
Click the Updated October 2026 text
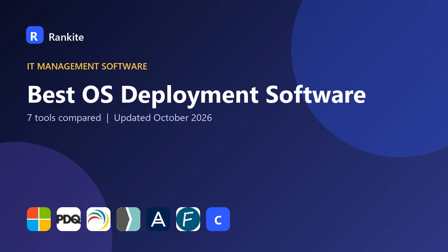tap(163, 118)
